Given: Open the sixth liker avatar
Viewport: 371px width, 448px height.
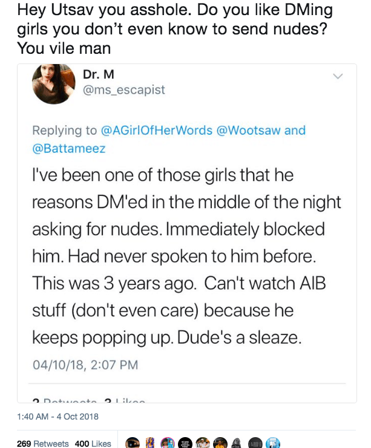Looking at the screenshot, I should coord(220,443).
